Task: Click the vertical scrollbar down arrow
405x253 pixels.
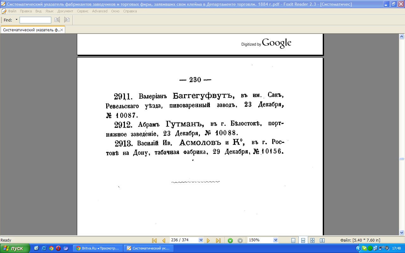Action: pyautogui.click(x=402, y=232)
